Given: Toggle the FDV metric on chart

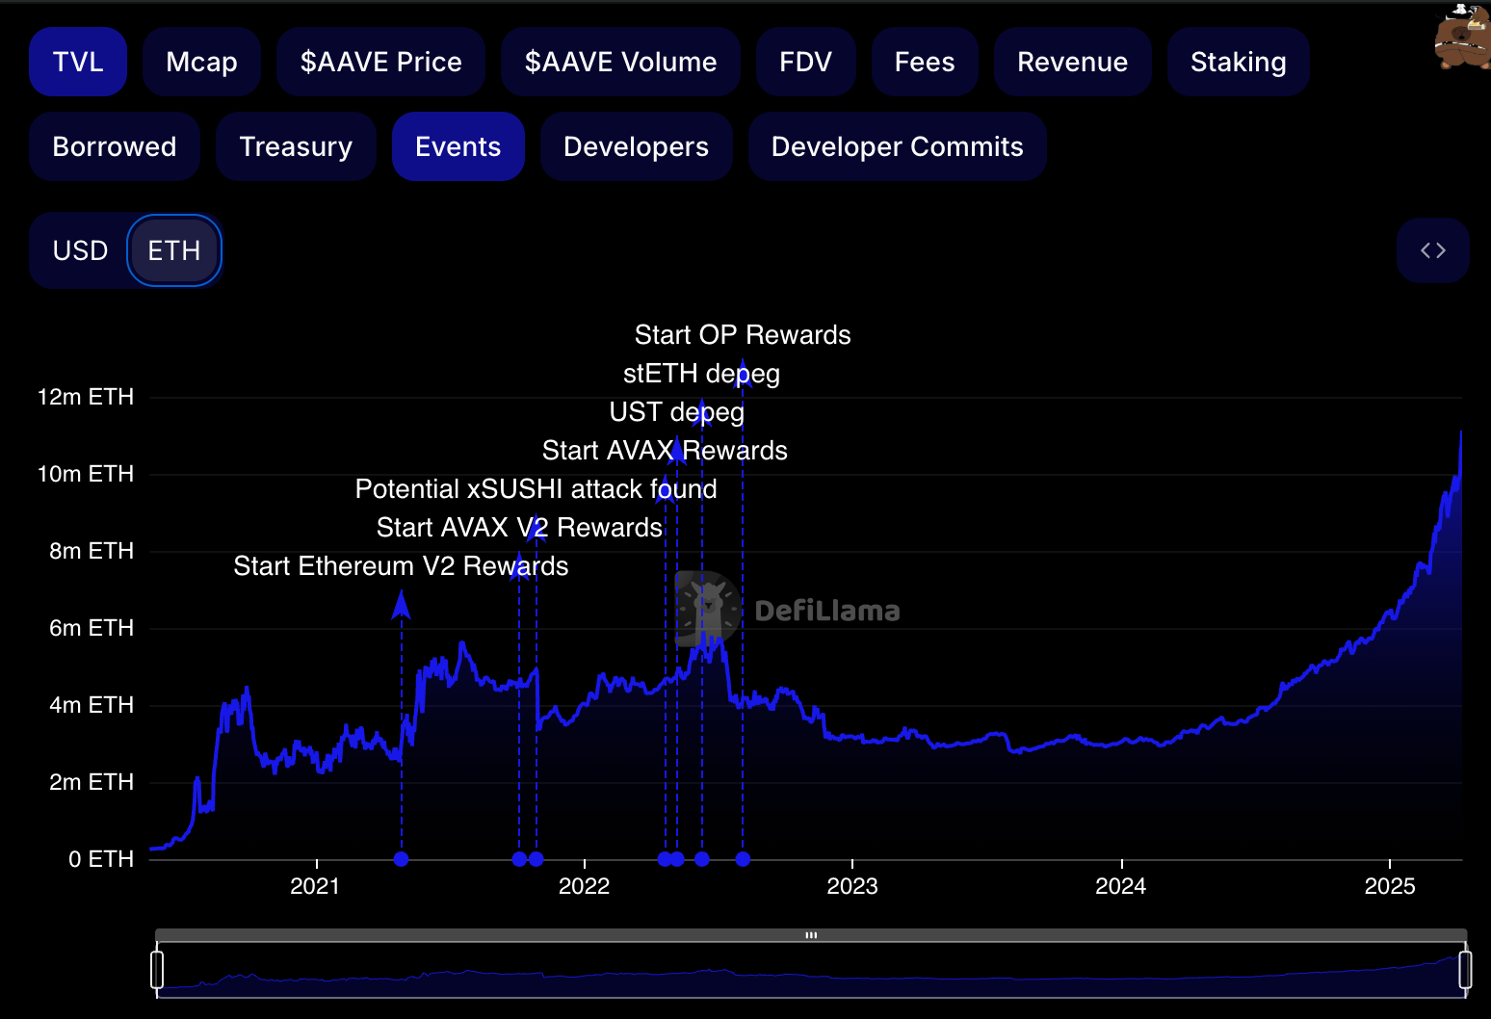Looking at the screenshot, I should (x=805, y=62).
